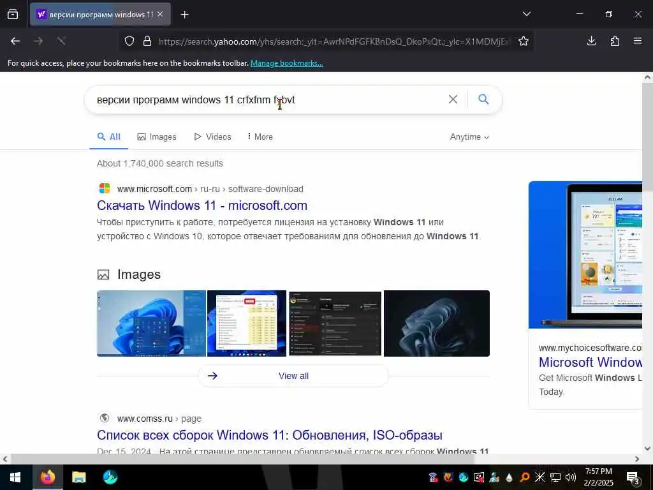View site security padlock info
This screenshot has height=490, width=653.
(147, 41)
